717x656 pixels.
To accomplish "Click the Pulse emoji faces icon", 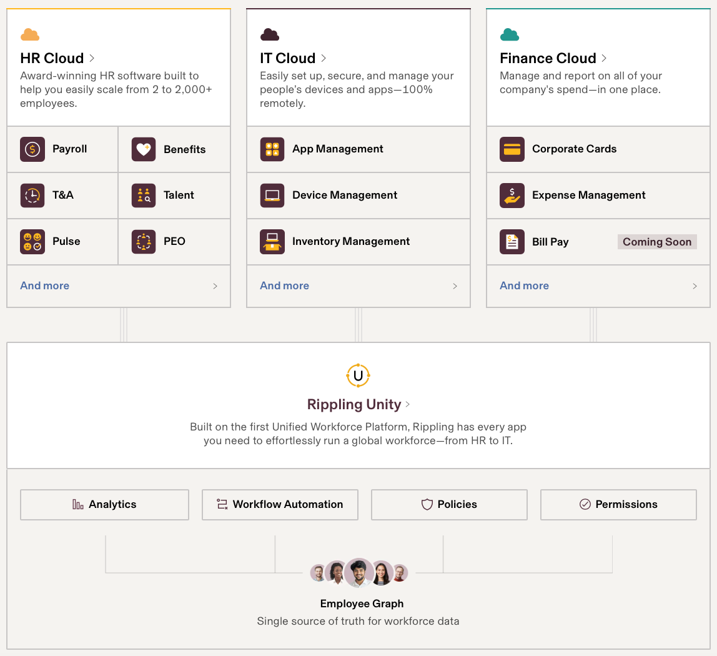I will [32, 242].
